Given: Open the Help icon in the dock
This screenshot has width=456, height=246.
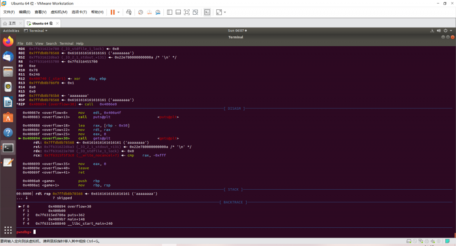Looking at the screenshot, I should (8, 133).
